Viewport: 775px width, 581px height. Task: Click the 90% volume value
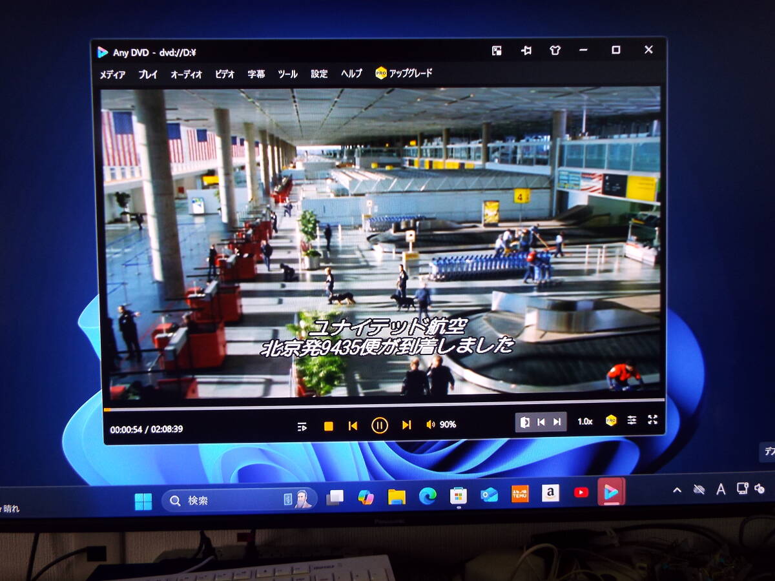pos(448,425)
